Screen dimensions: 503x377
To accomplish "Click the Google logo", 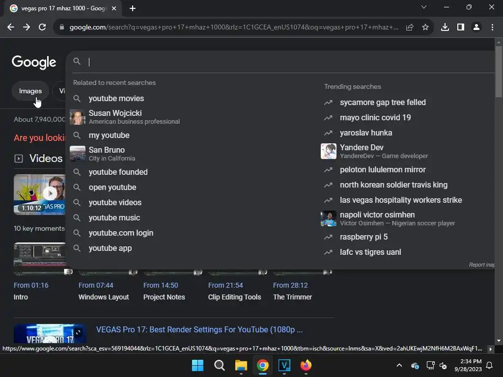I will 34,62.
